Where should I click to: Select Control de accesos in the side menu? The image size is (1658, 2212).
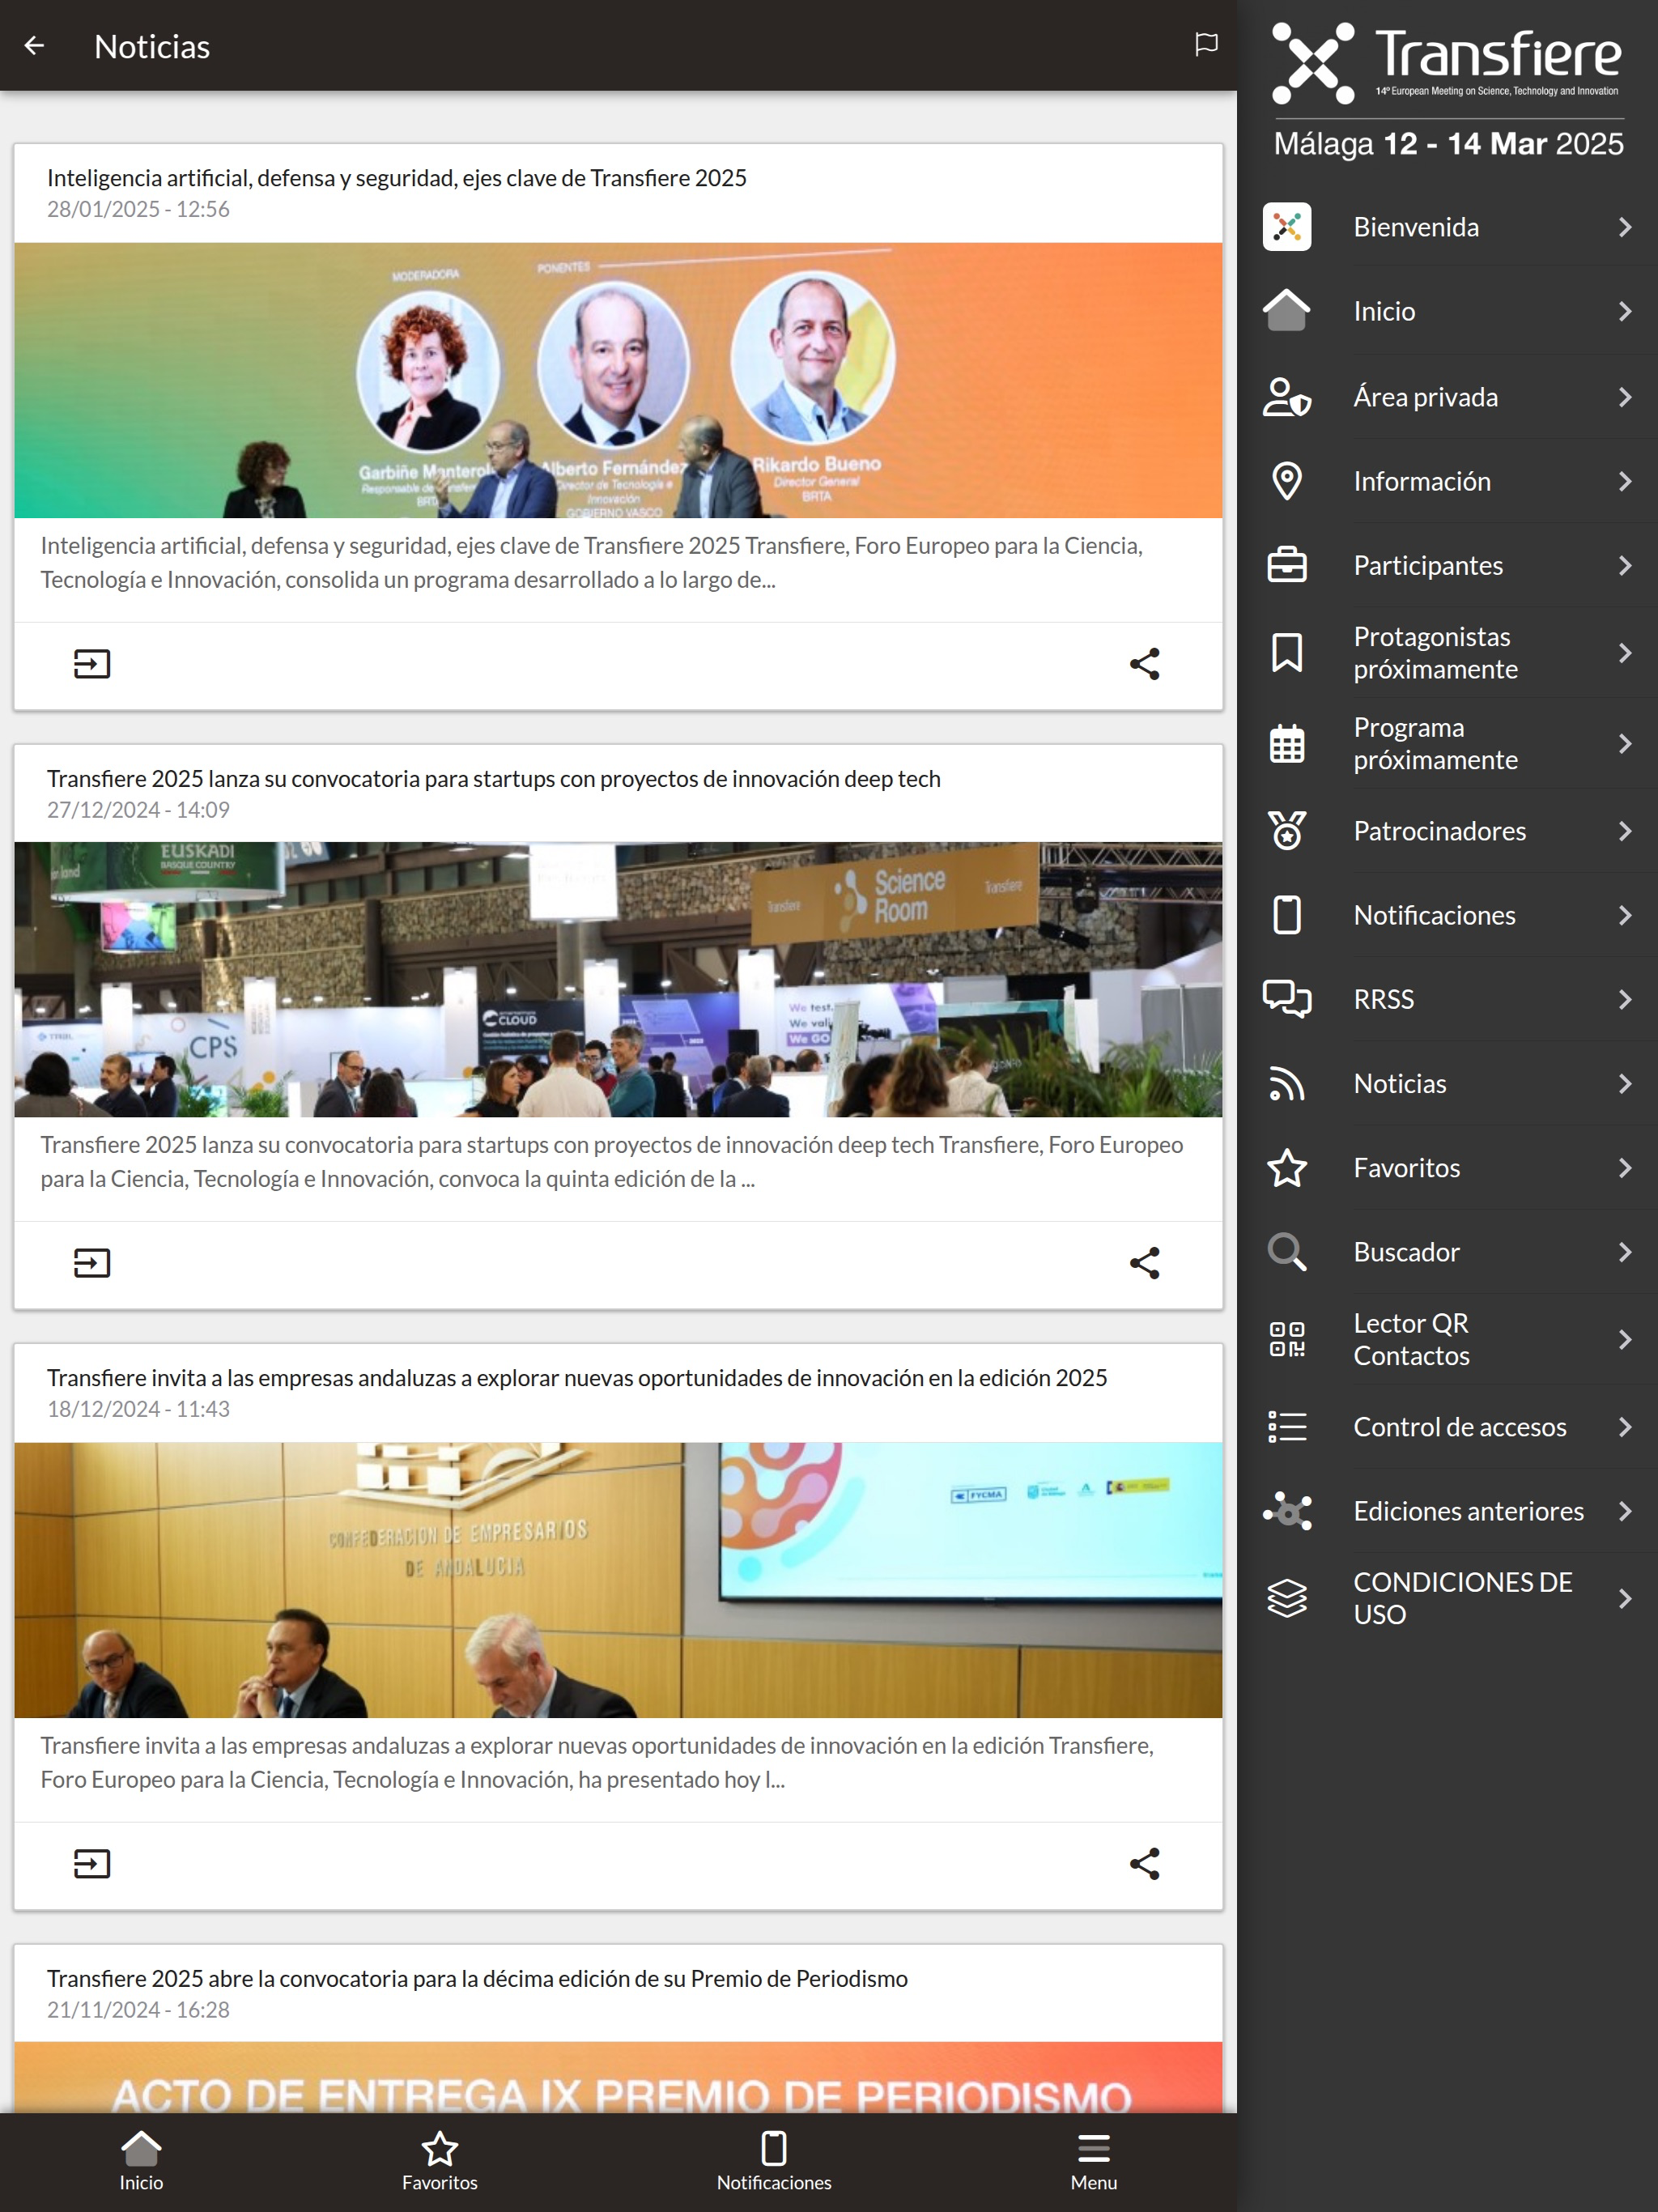click(1447, 1427)
